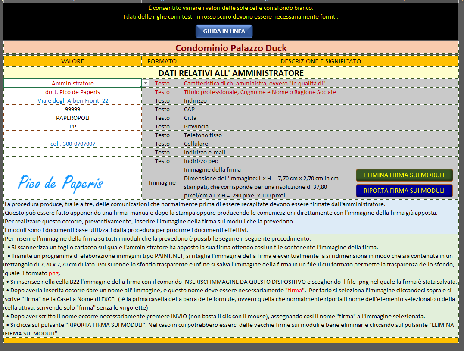The width and height of the screenshot is (464, 351).
Task: Click the 'Testo' format cell in the Provincia row
Action: coord(162,126)
